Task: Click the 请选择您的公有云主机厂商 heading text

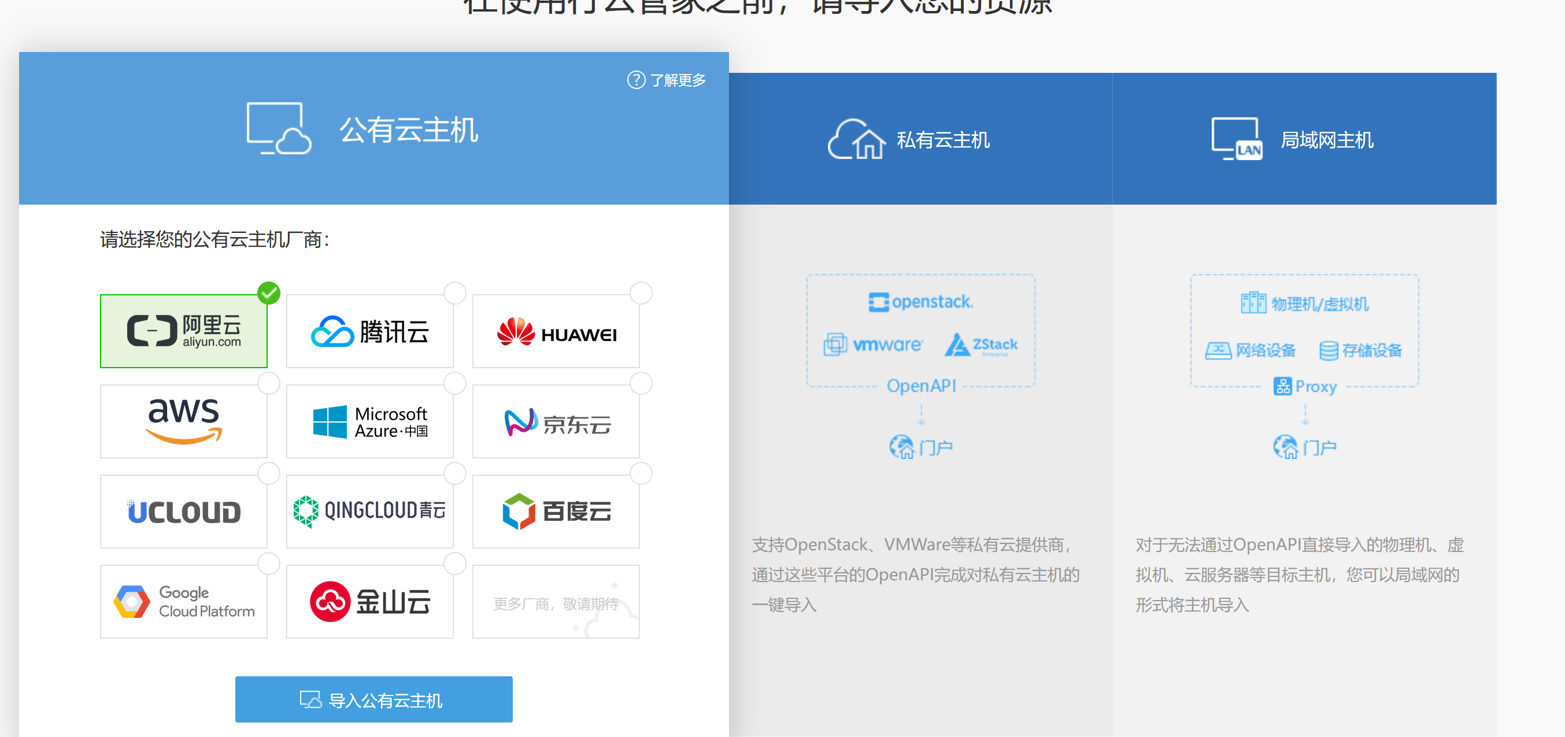Action: [x=214, y=239]
